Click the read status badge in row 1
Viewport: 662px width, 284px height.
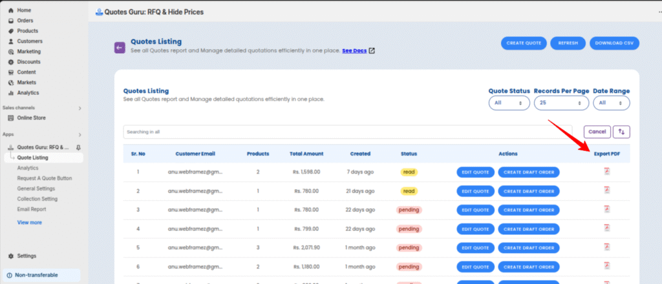tap(409, 172)
